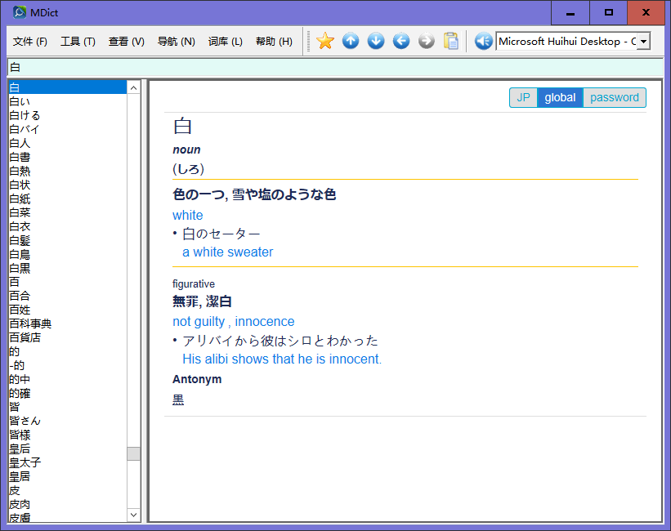Play pronunciation with speaker icon
This screenshot has height=531, width=671.
tap(483, 41)
